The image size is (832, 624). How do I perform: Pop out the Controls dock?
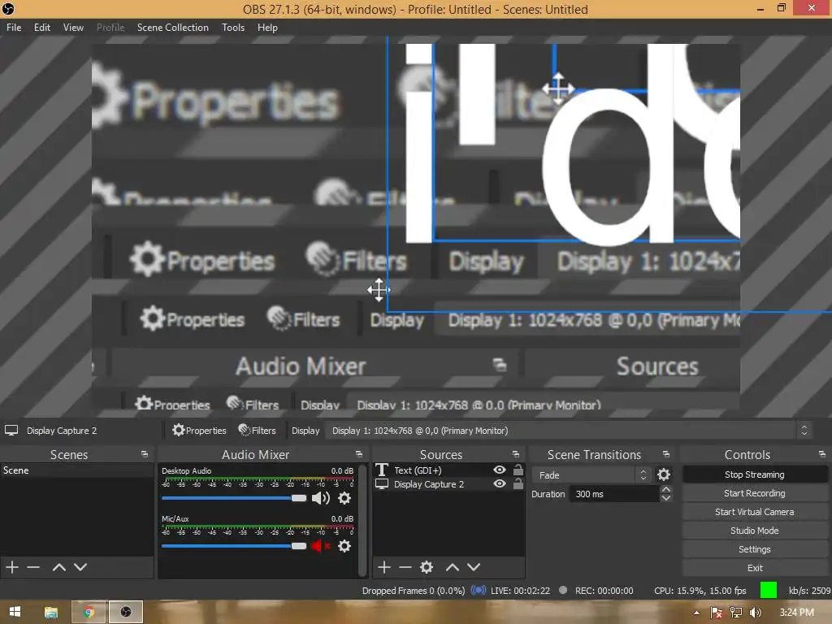click(821, 454)
